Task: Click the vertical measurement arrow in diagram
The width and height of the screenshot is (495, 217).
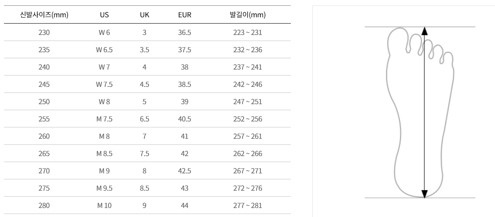Action: point(425,112)
